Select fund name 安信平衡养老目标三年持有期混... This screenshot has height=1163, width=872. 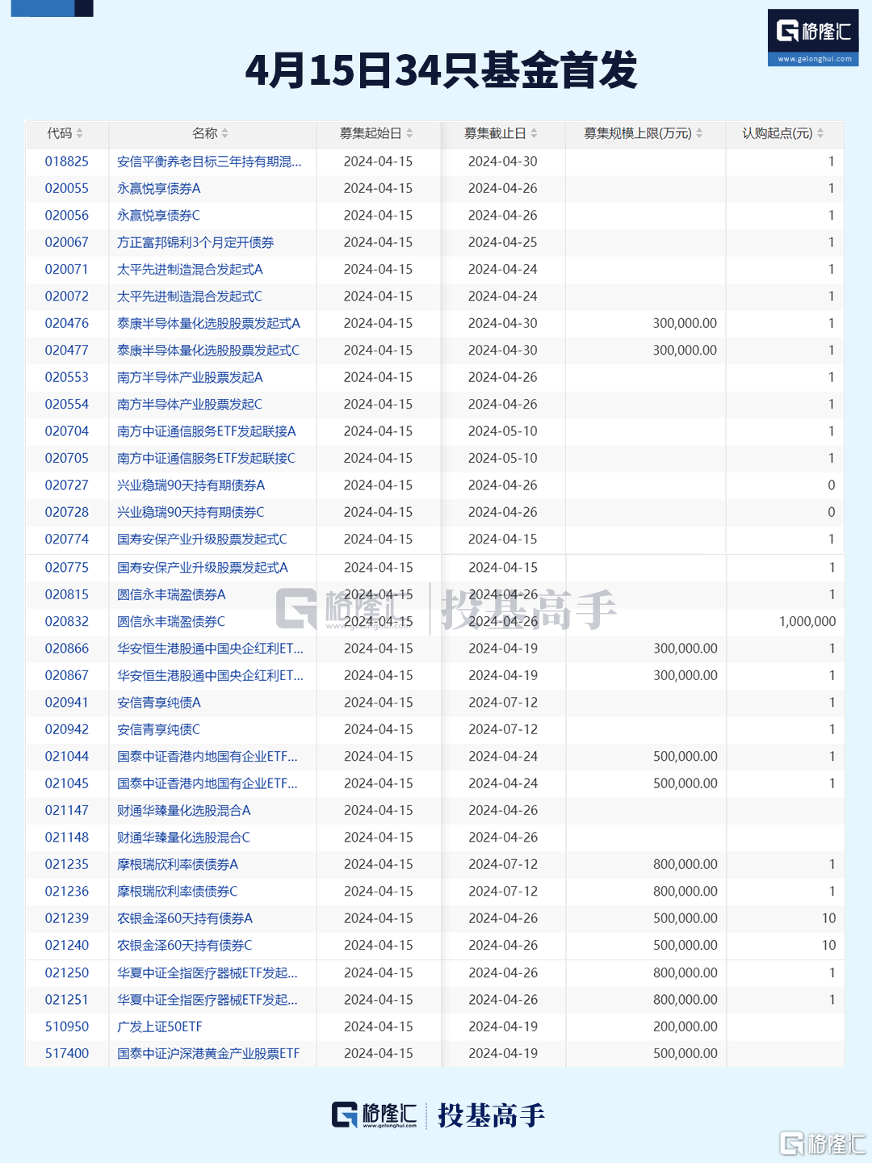coord(209,162)
